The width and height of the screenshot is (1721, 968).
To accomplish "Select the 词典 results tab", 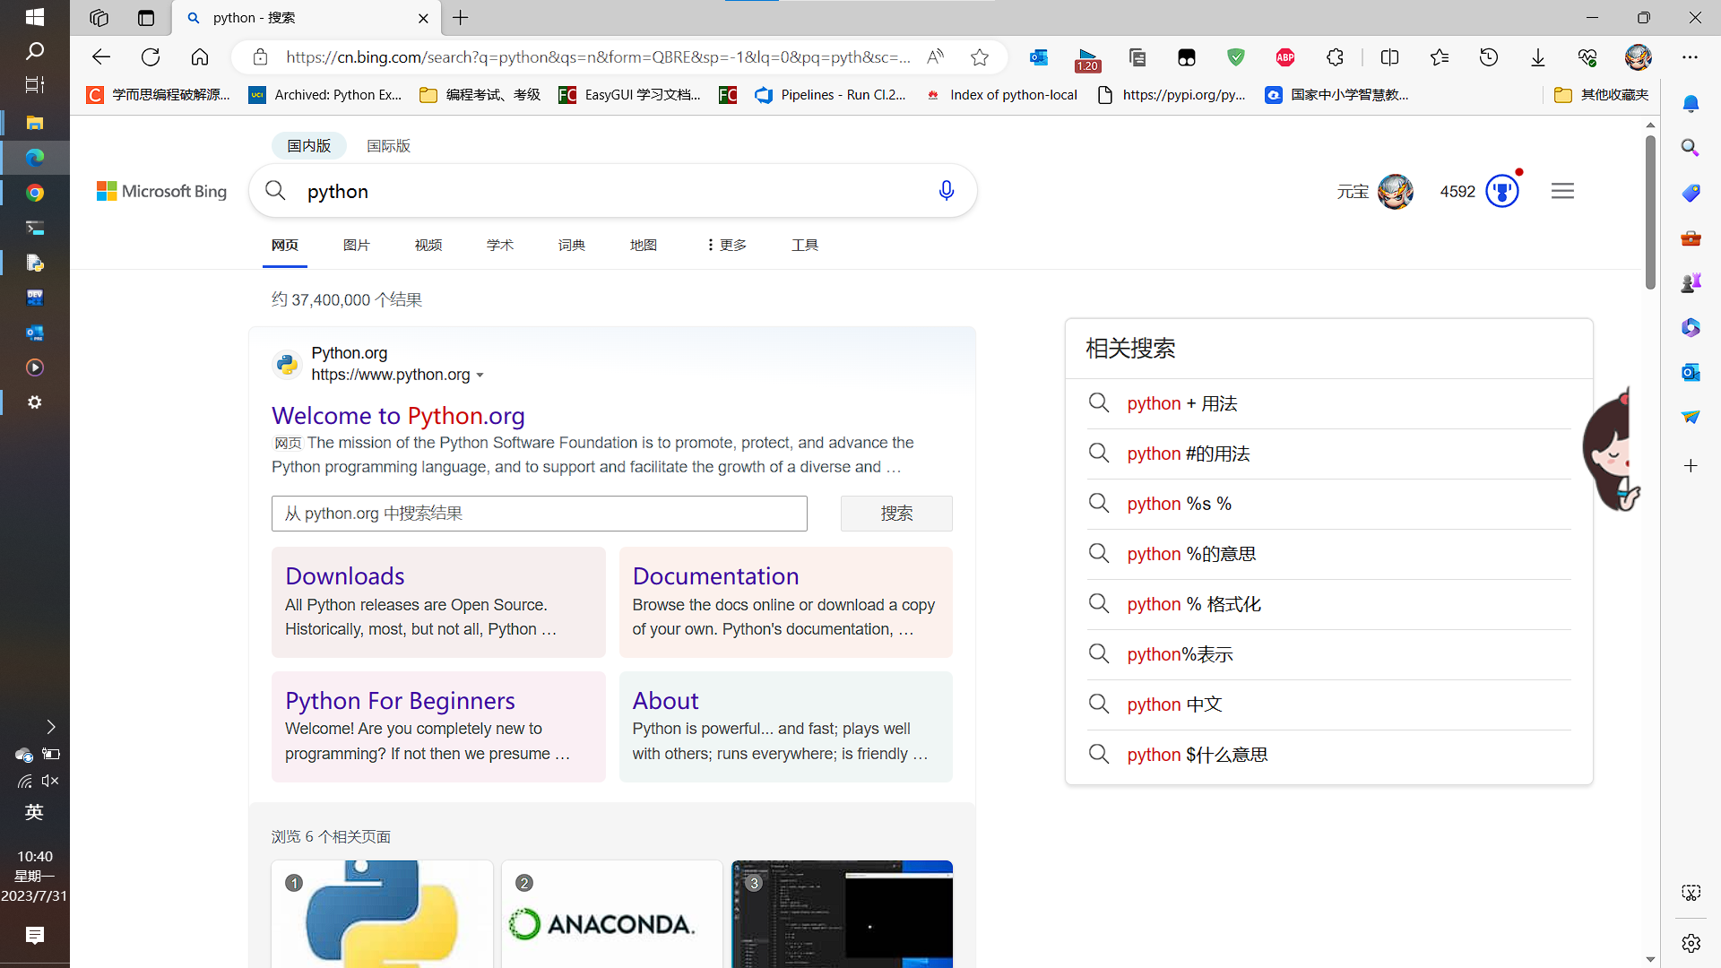I will (572, 245).
